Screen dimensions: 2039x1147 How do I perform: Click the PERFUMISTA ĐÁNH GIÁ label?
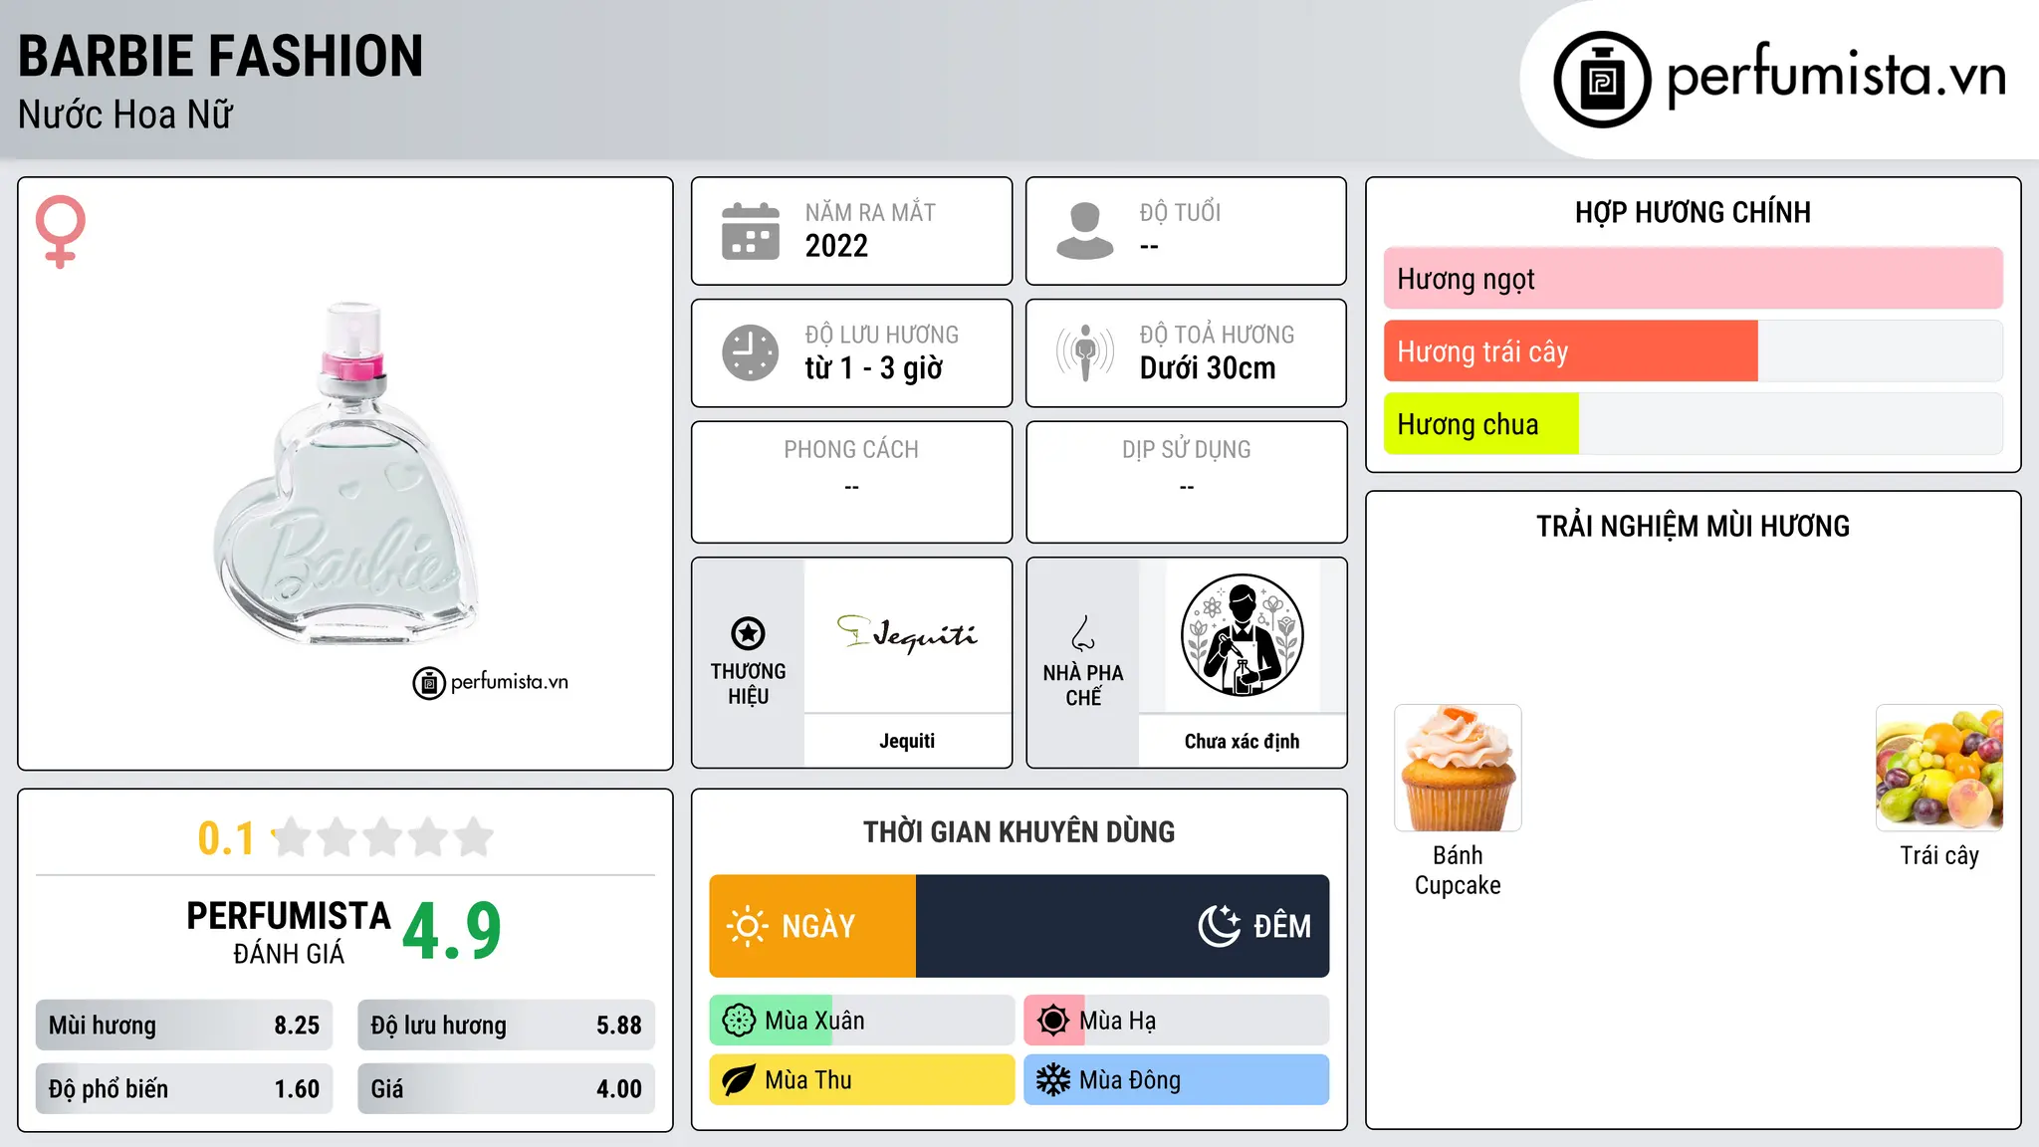[289, 932]
